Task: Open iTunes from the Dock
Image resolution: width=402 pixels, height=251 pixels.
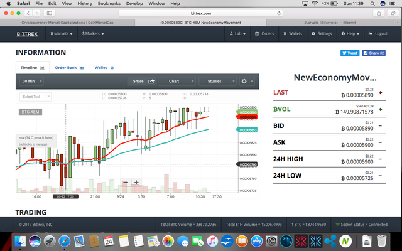Action: pyautogui.click(x=212, y=241)
